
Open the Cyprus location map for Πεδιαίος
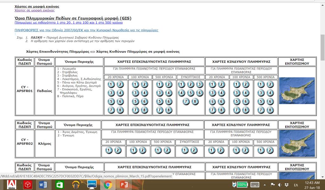[x=297, y=90]
